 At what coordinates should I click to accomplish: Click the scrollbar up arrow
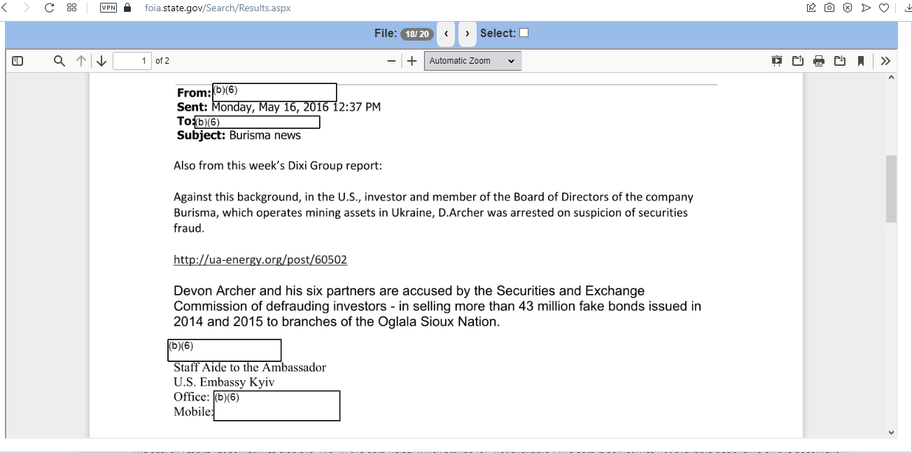[x=891, y=77]
